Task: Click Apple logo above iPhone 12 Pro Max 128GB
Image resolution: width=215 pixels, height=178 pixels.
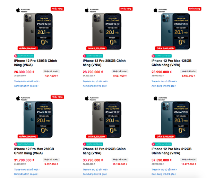Action: 156,10
